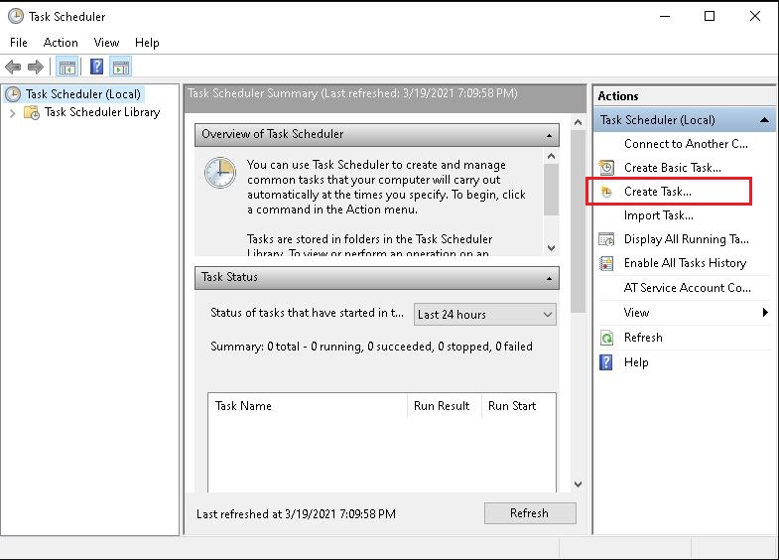Viewport: 779px width, 560px height.
Task: Maximize the Task Scheduler window
Action: (710, 17)
